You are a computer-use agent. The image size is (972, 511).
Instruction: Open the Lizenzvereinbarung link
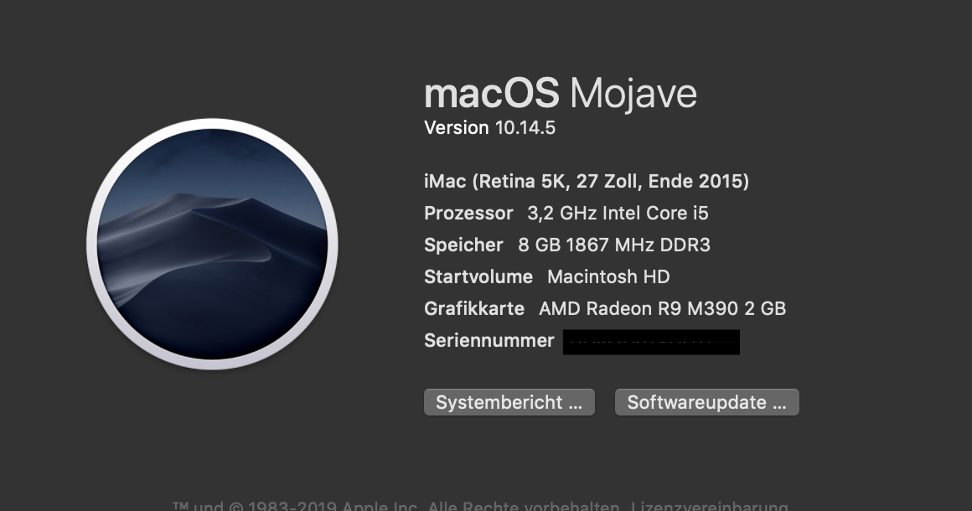pos(709,507)
